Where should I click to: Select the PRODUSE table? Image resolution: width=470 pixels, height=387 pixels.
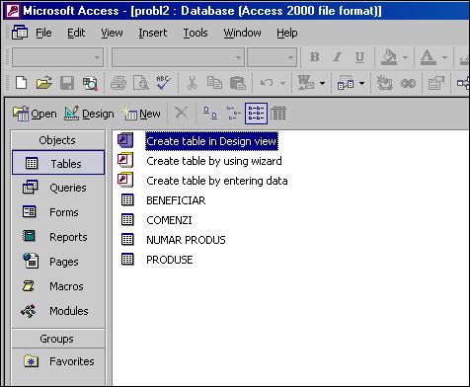170,260
